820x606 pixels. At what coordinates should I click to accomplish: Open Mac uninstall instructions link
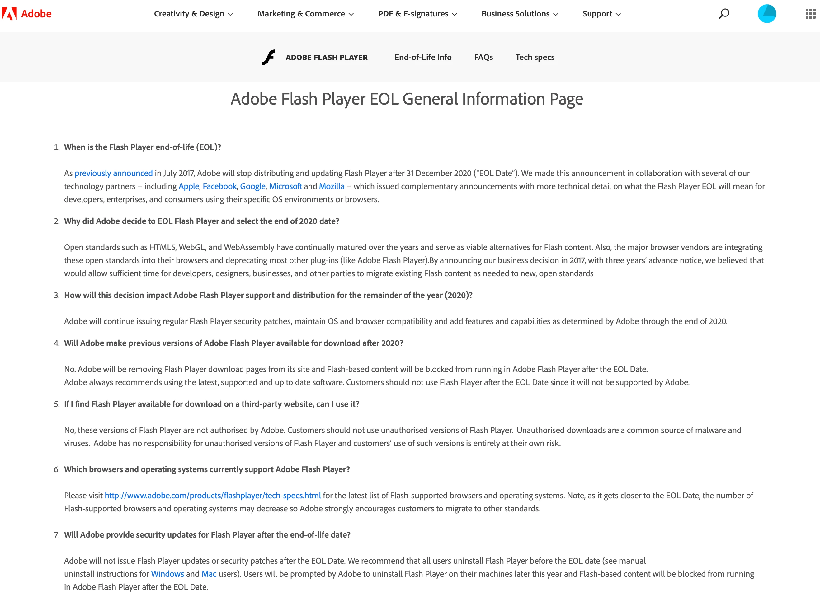coord(209,574)
